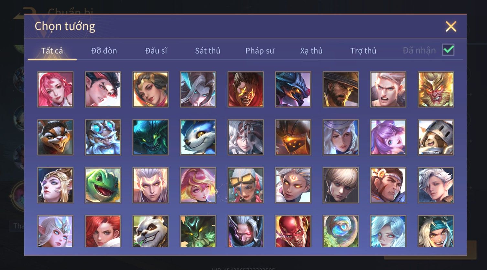Choose the bearded cowboy hat hero
This screenshot has height=270, width=487.
(341, 89)
